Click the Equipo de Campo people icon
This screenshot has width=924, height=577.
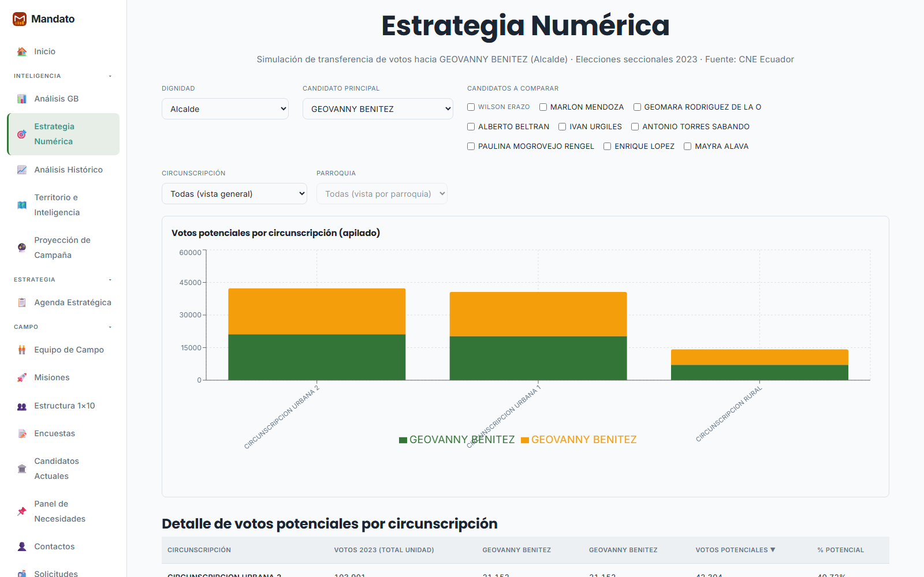click(x=22, y=350)
